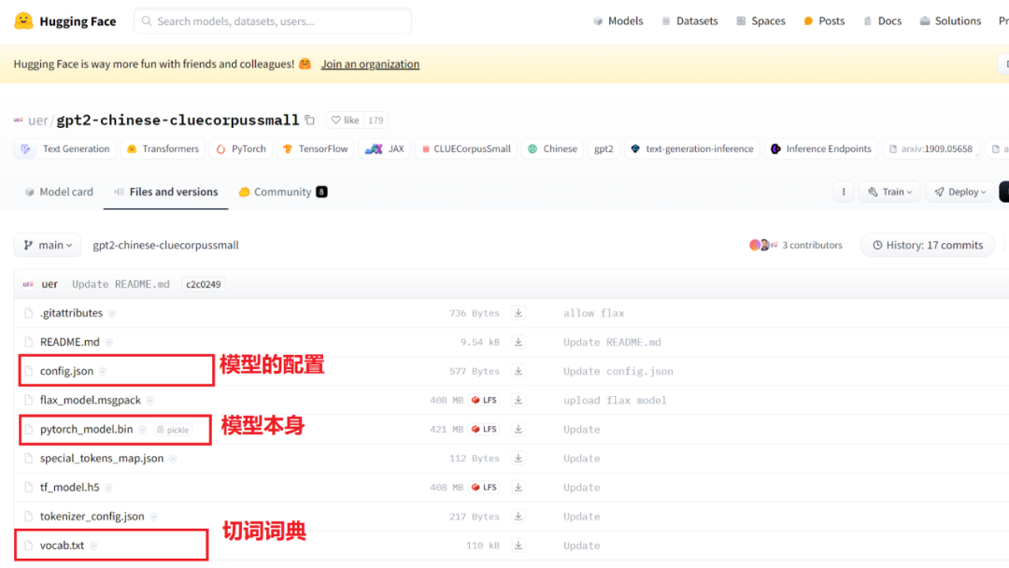The image size is (1009, 568).
Task: Open the Spaces nav item
Action: (x=760, y=21)
